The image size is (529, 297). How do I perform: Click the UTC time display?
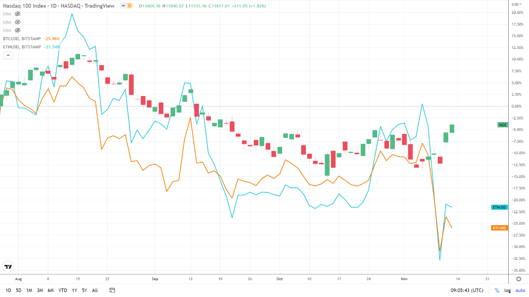click(467, 290)
